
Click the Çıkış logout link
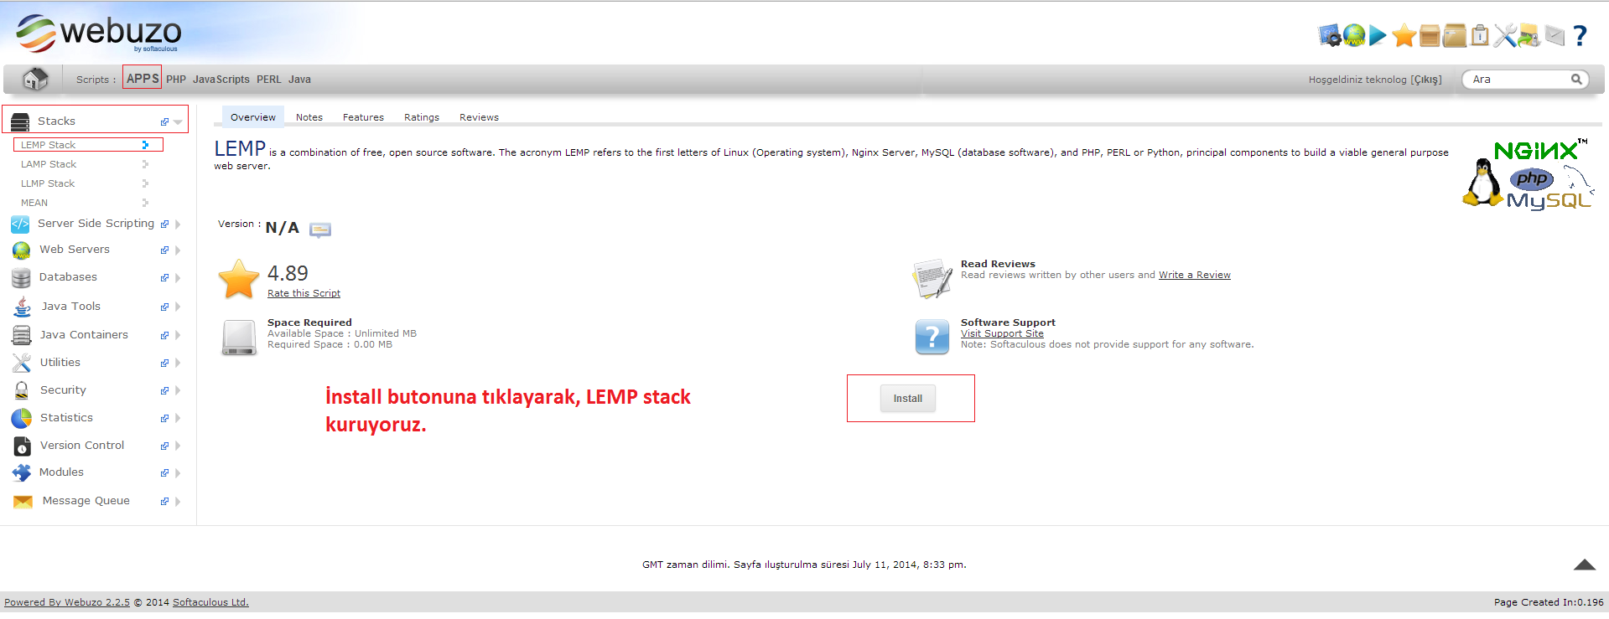[1426, 80]
